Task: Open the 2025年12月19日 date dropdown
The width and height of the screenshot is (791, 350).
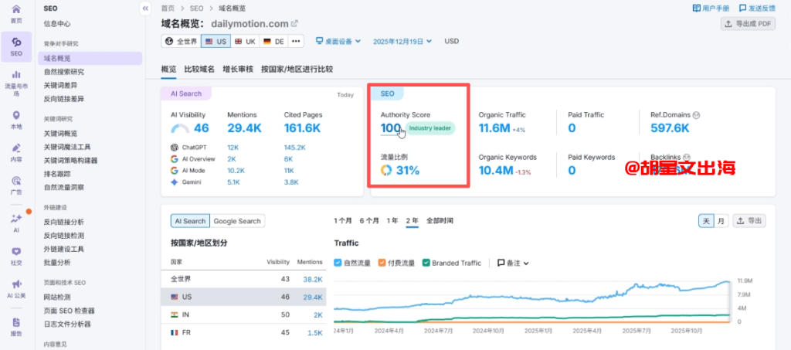Action: (x=402, y=42)
